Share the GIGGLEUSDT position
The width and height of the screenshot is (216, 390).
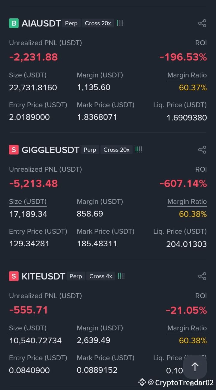[x=202, y=150]
